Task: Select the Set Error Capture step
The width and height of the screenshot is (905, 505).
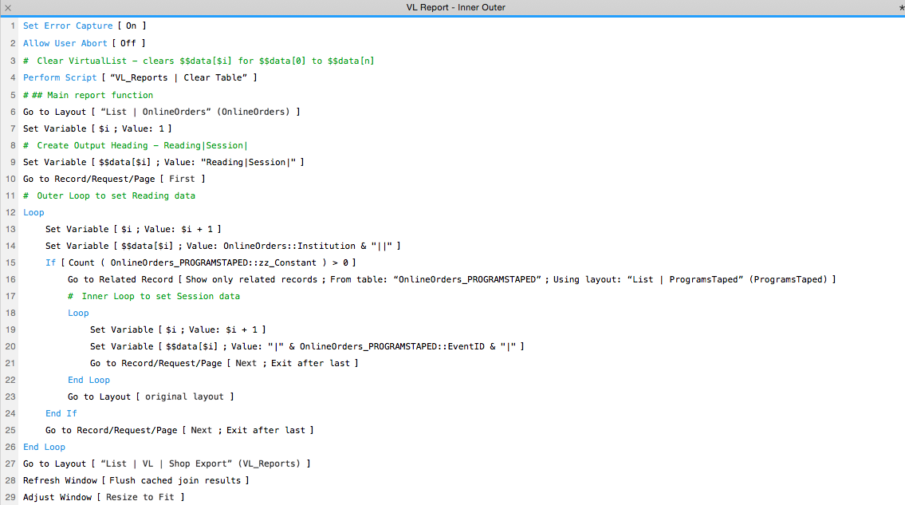Action: pos(85,26)
